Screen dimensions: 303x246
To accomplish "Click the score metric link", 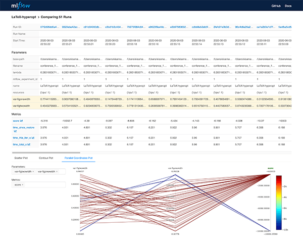I will 16,121.
